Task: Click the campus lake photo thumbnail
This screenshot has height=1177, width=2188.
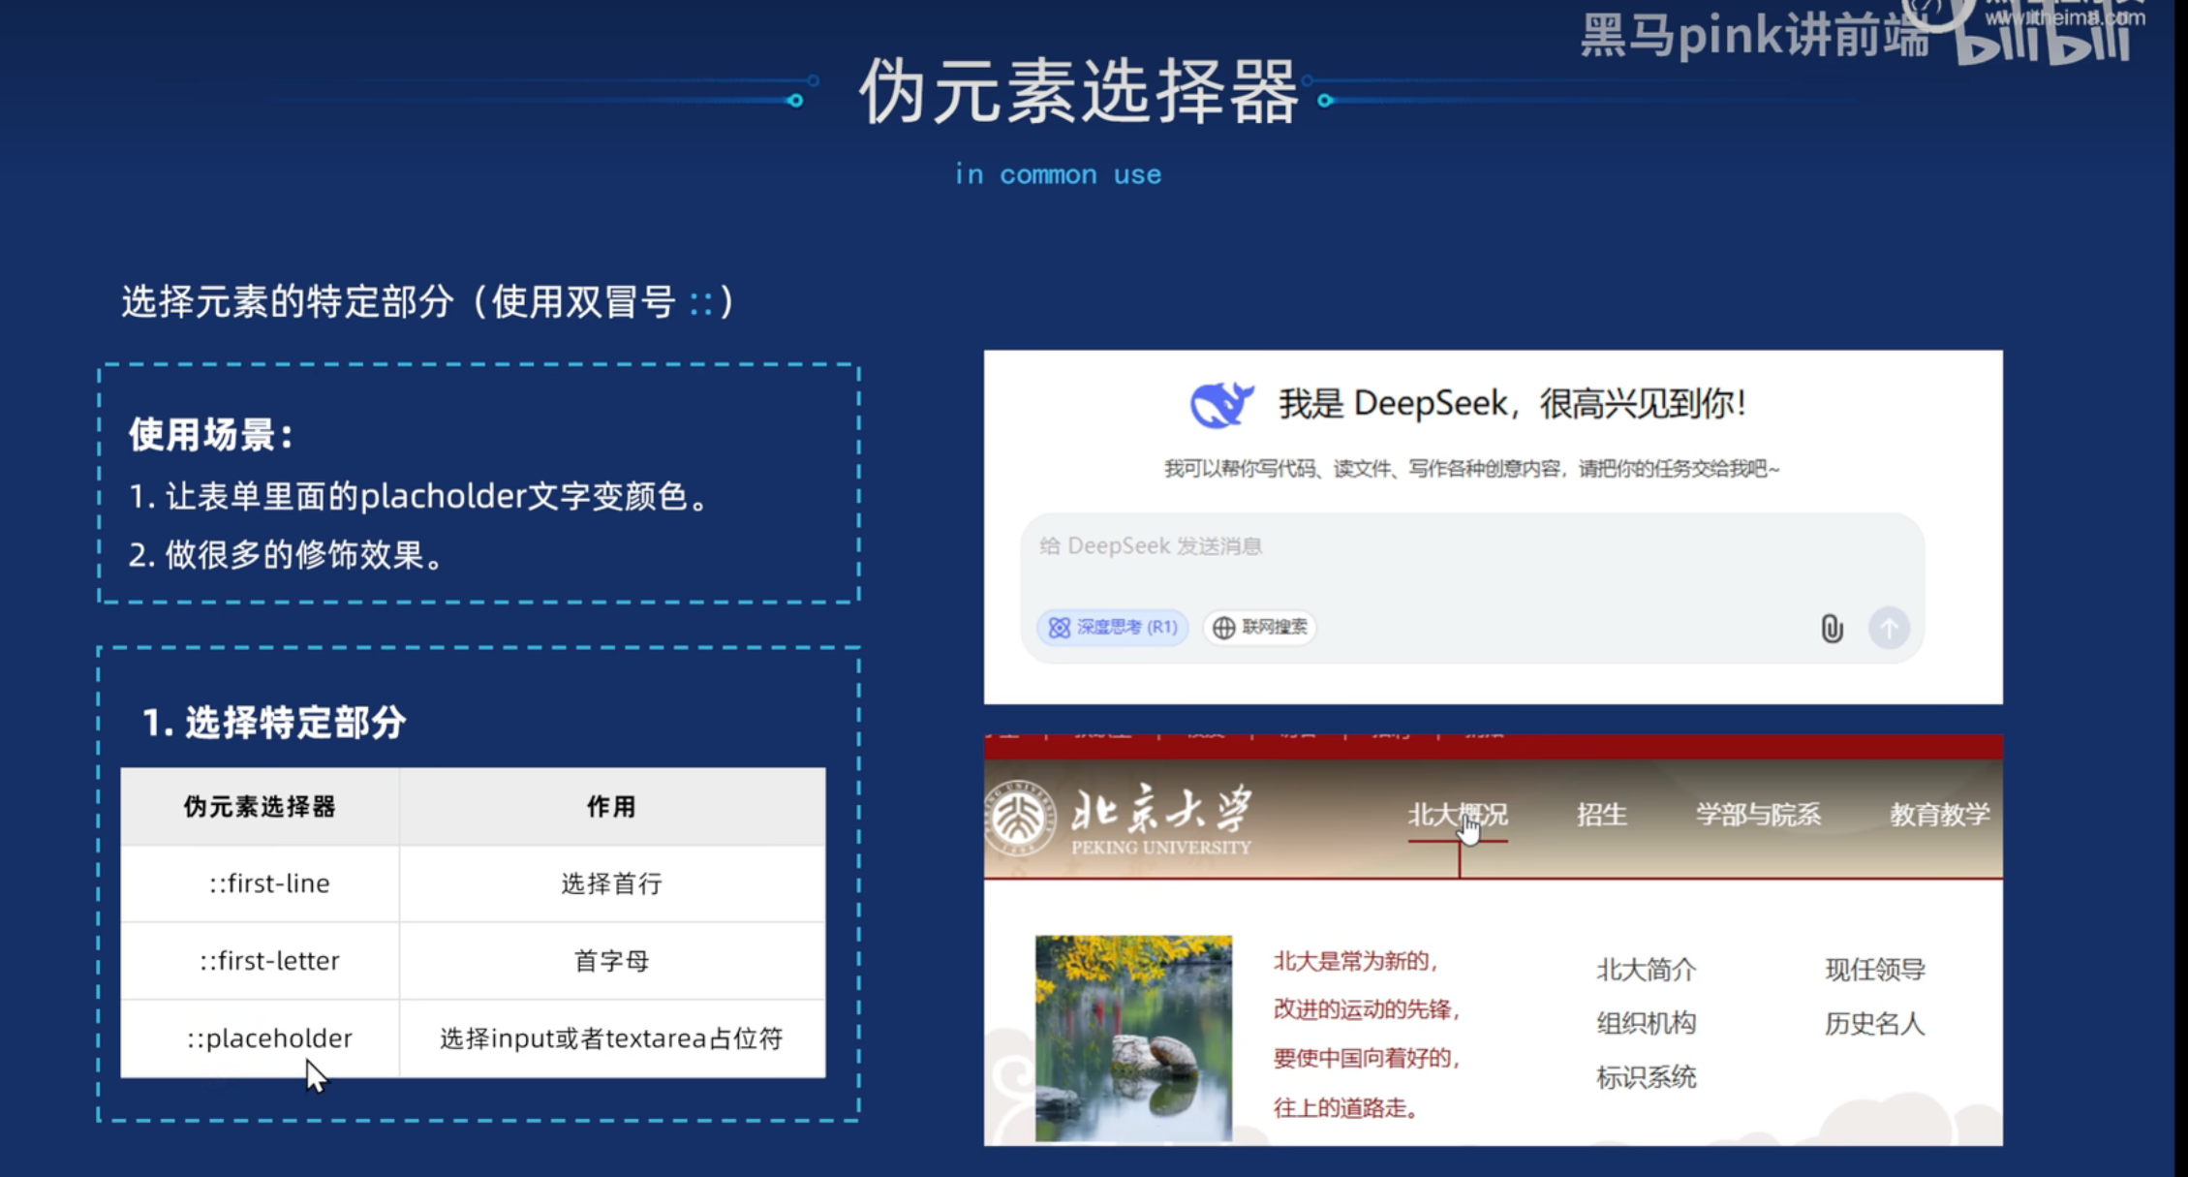Action: (x=1133, y=1037)
